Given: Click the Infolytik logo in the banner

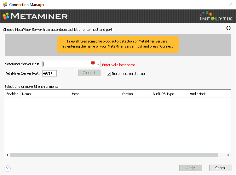Looking at the screenshot, I should click(216, 16).
